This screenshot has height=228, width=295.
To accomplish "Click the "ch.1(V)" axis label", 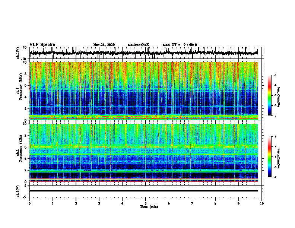I will (18, 53).
